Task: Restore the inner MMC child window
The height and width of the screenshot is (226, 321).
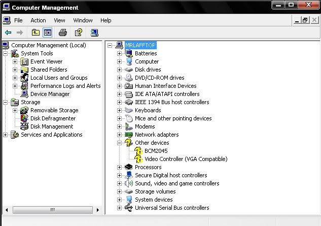Action: click(305, 20)
